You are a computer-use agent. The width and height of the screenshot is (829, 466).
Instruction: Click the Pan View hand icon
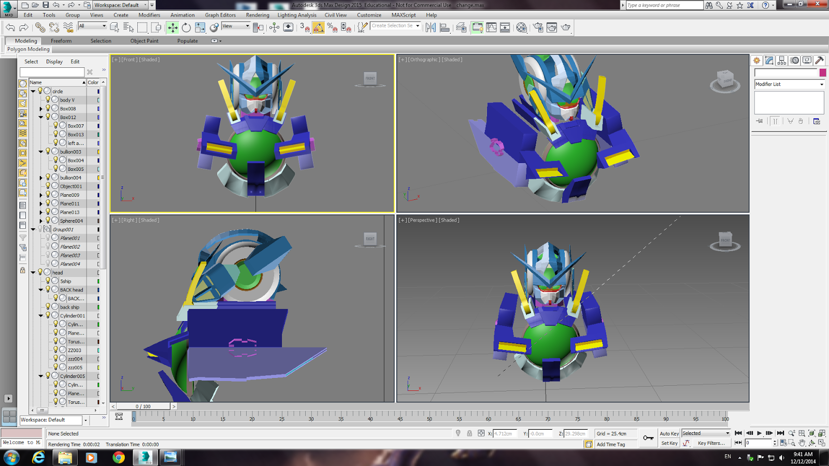(x=802, y=443)
